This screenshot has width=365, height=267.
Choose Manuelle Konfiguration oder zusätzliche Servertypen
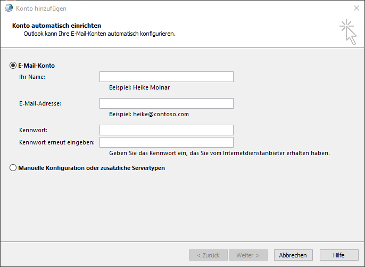(13, 168)
